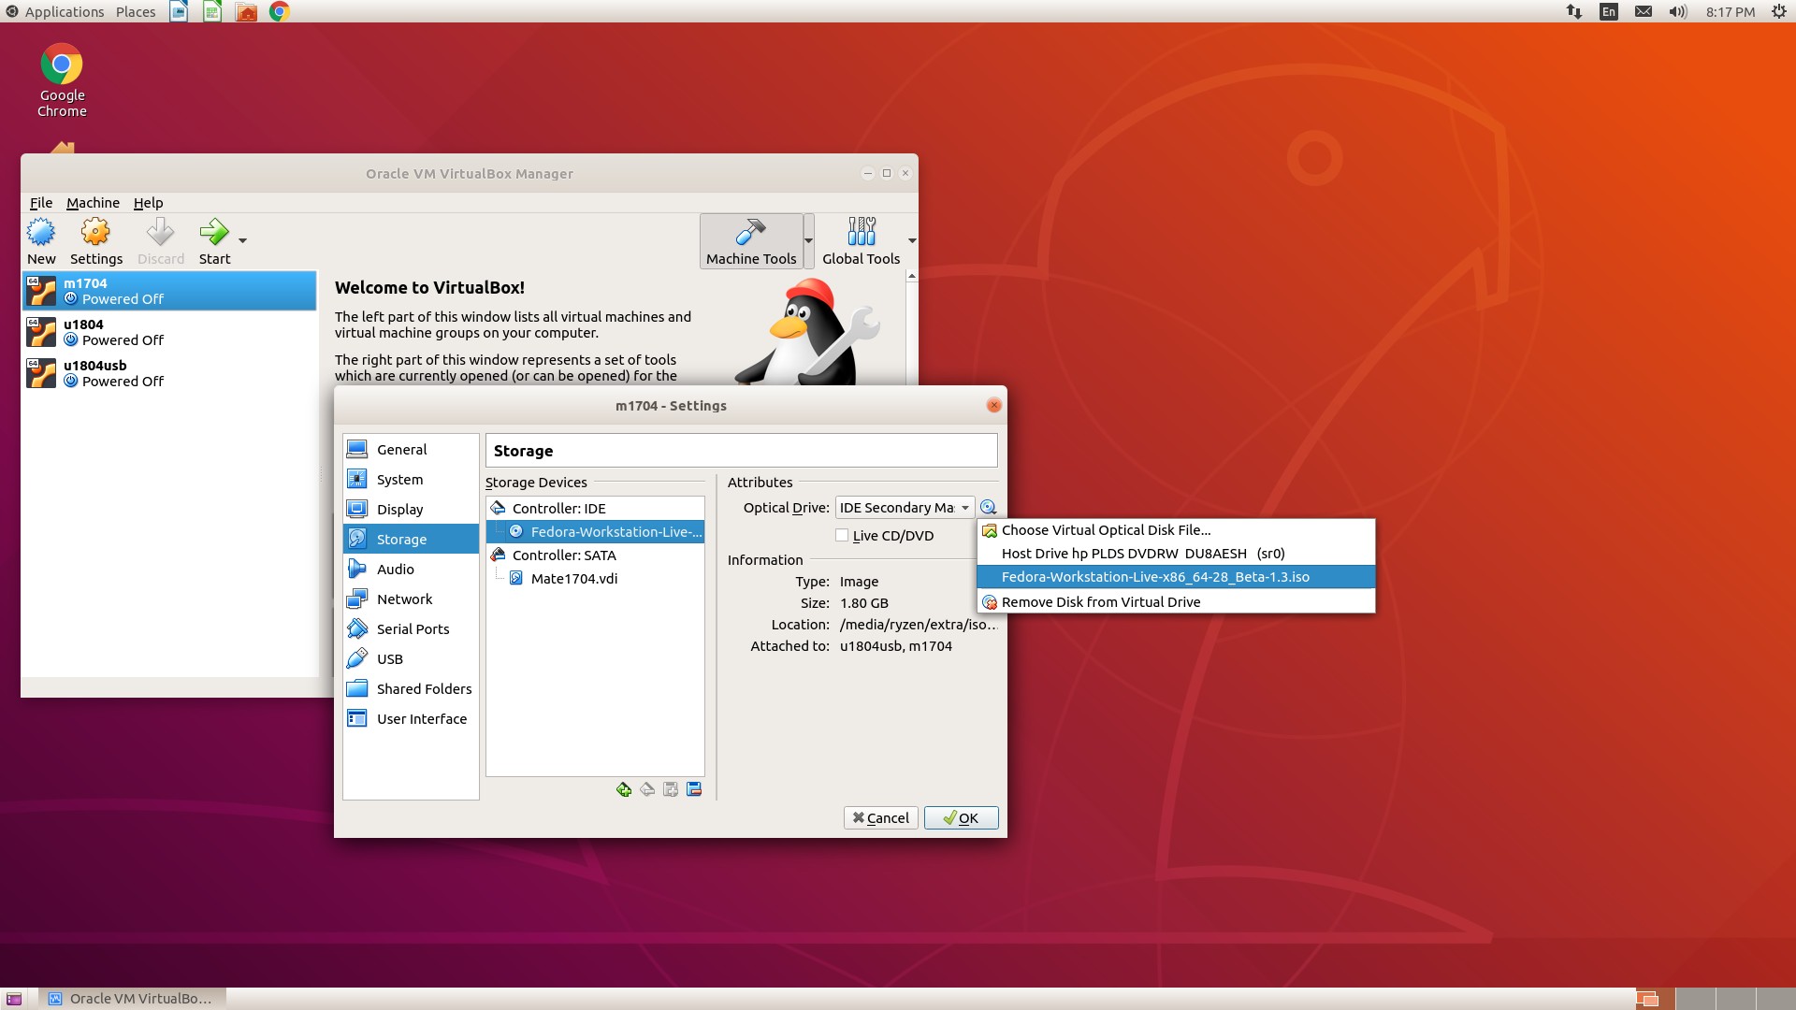Open the Optical Drive port dropdown
This screenshot has height=1010, width=1796.
tap(905, 508)
